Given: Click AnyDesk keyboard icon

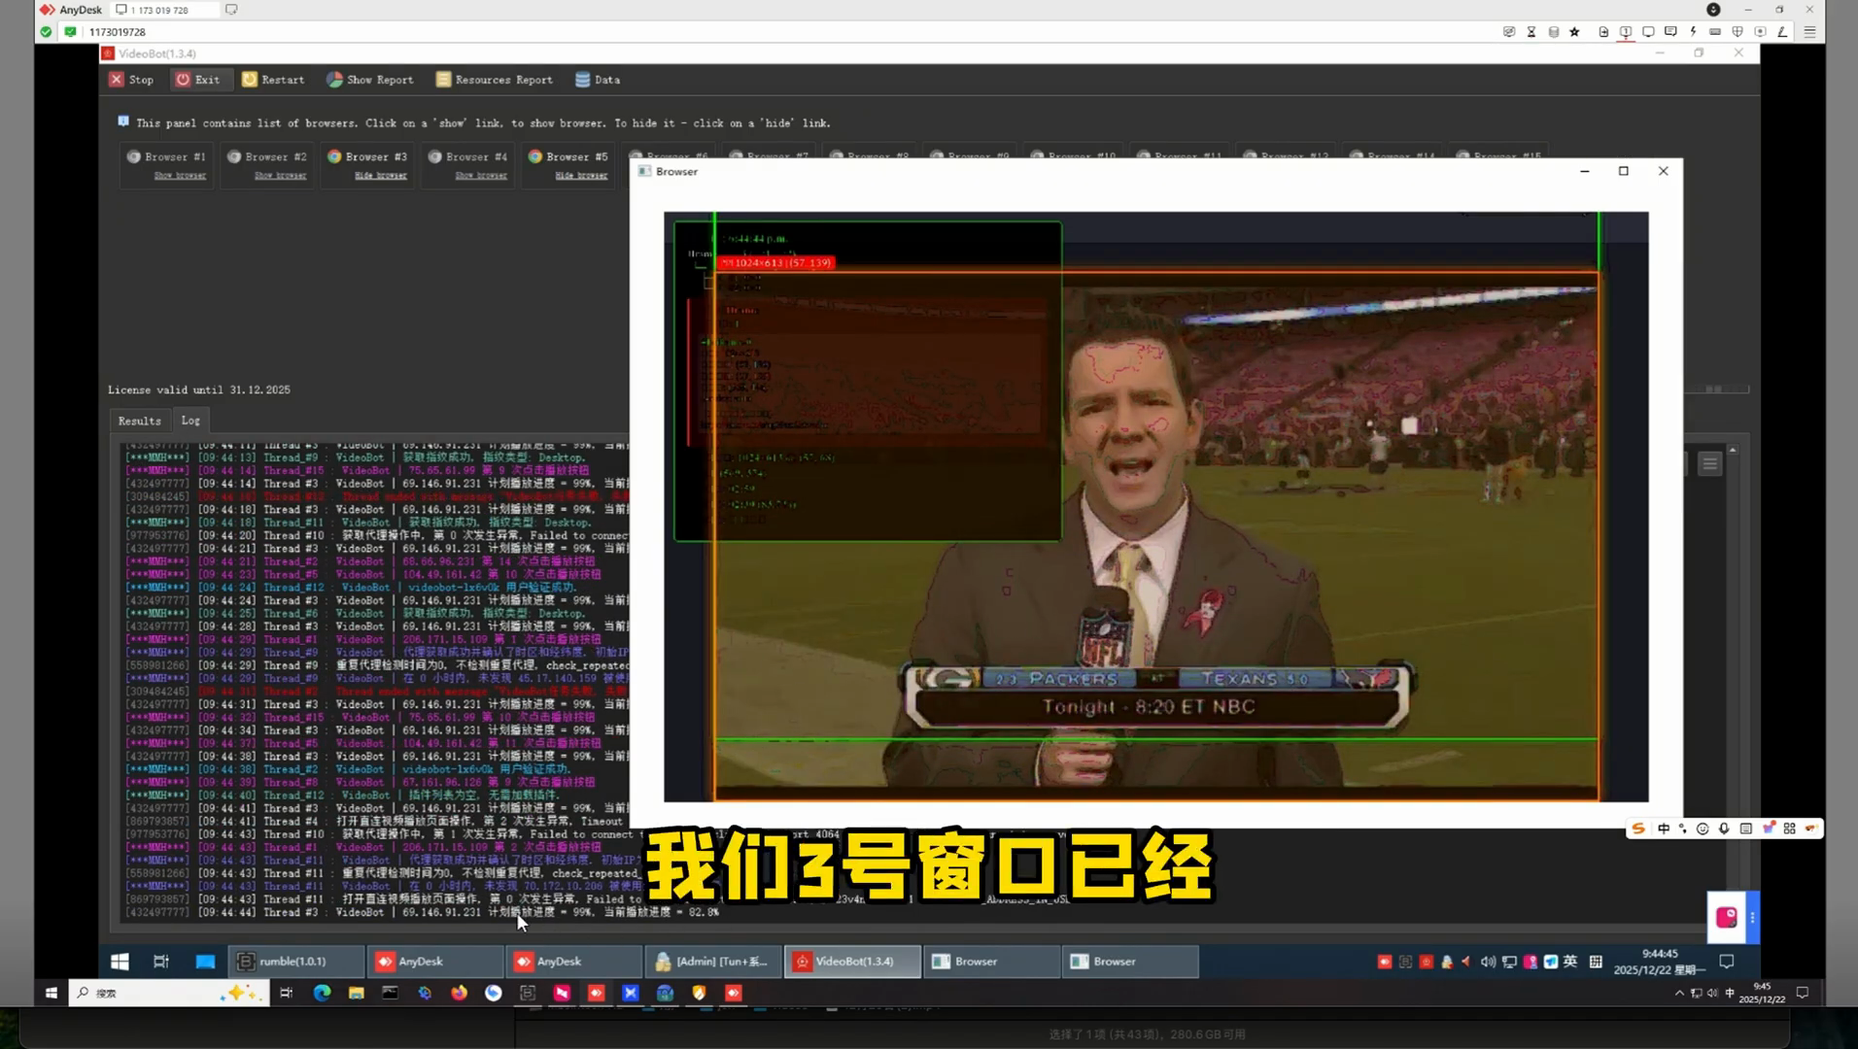Looking at the screenshot, I should 1715,32.
